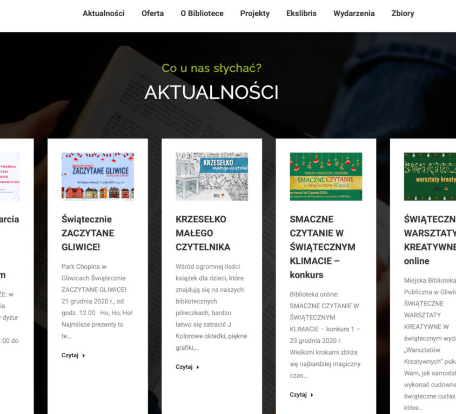Open the Ekslibris menu item

pos(301,13)
